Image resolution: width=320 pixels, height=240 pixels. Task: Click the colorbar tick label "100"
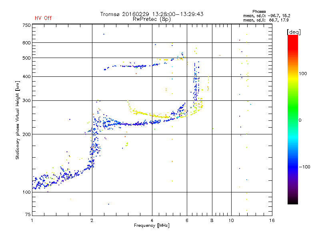click(303, 74)
